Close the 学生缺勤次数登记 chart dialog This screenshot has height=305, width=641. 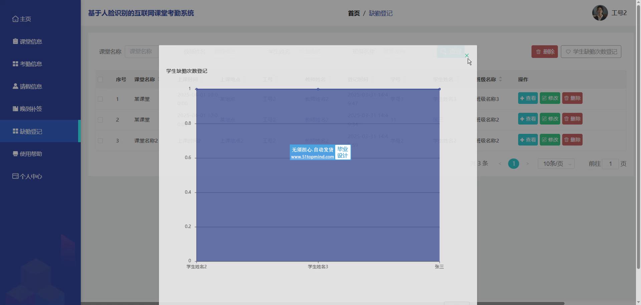(x=467, y=56)
